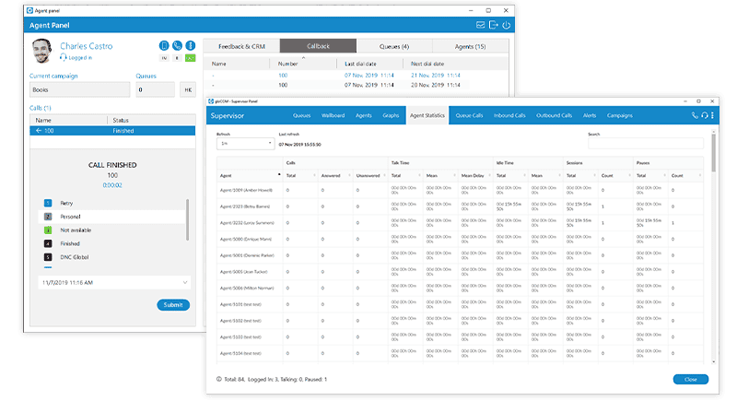The width and height of the screenshot is (737, 401).
Task: Click the phone icon in Supervisor header
Action: pos(695,115)
